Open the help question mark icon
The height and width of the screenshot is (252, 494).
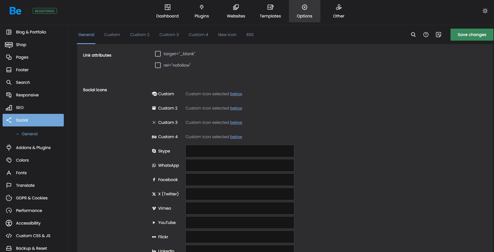click(x=426, y=35)
